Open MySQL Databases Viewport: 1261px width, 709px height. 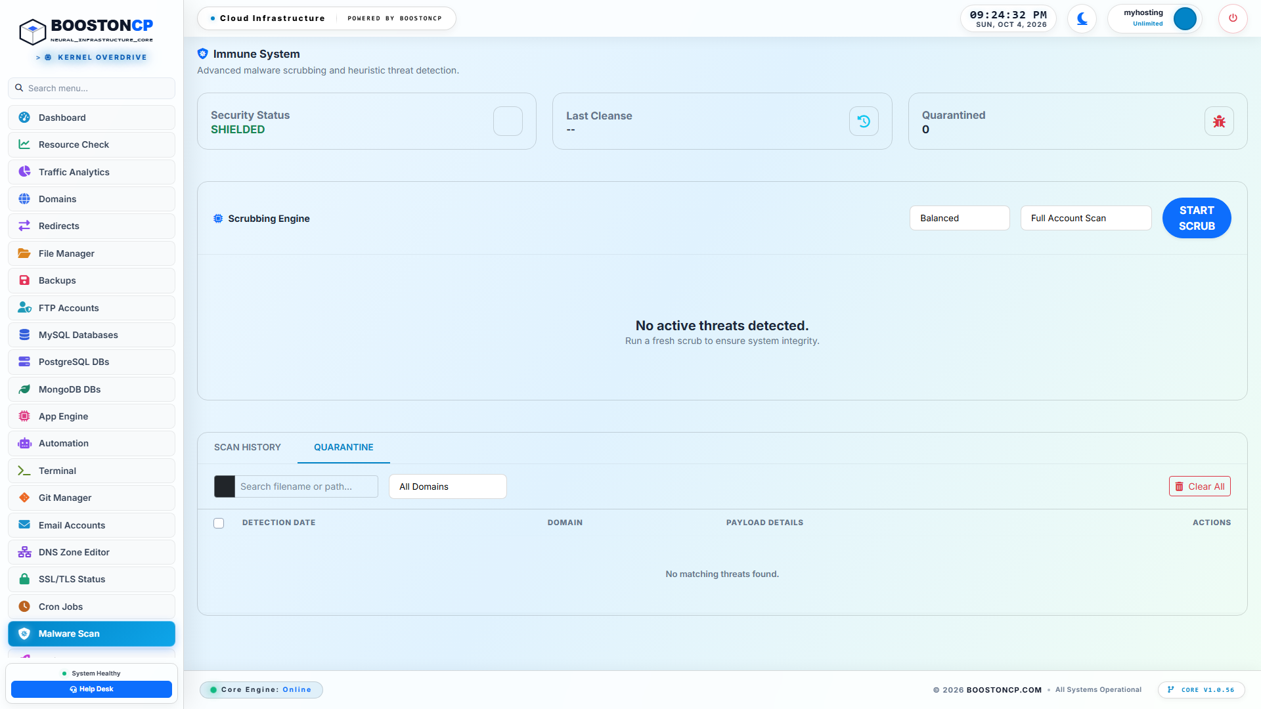91,335
